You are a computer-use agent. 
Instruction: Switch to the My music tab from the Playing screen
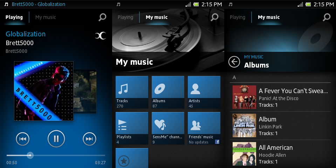pyautogui.click(x=46, y=17)
